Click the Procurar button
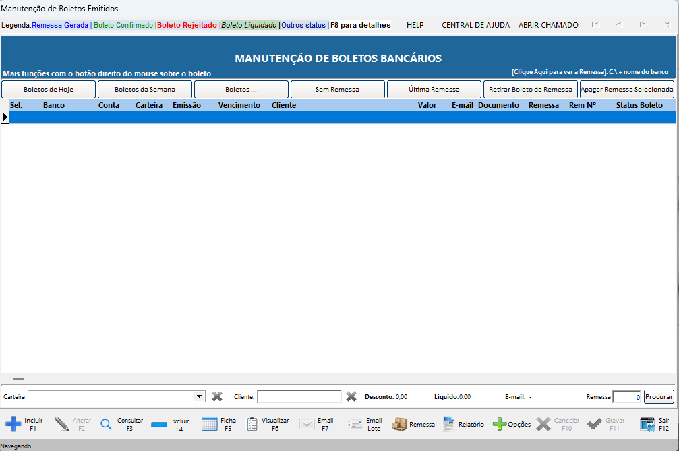679x451 pixels. coord(659,396)
